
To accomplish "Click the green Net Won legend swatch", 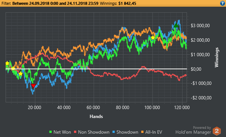I will point(51,132).
